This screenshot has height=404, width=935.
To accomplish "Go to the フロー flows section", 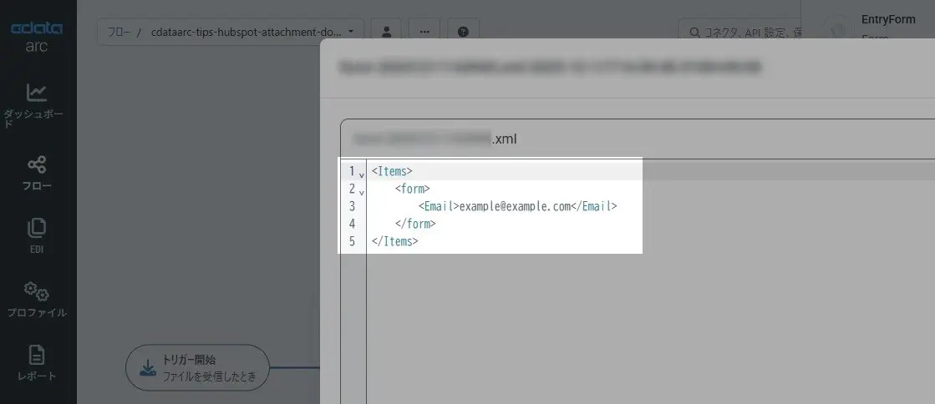I will (x=37, y=174).
